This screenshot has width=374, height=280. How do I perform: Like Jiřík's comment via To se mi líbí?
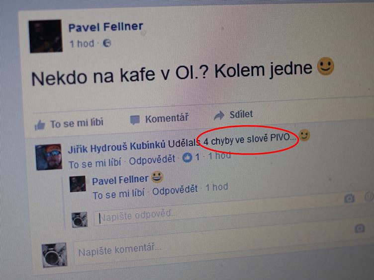(94, 163)
